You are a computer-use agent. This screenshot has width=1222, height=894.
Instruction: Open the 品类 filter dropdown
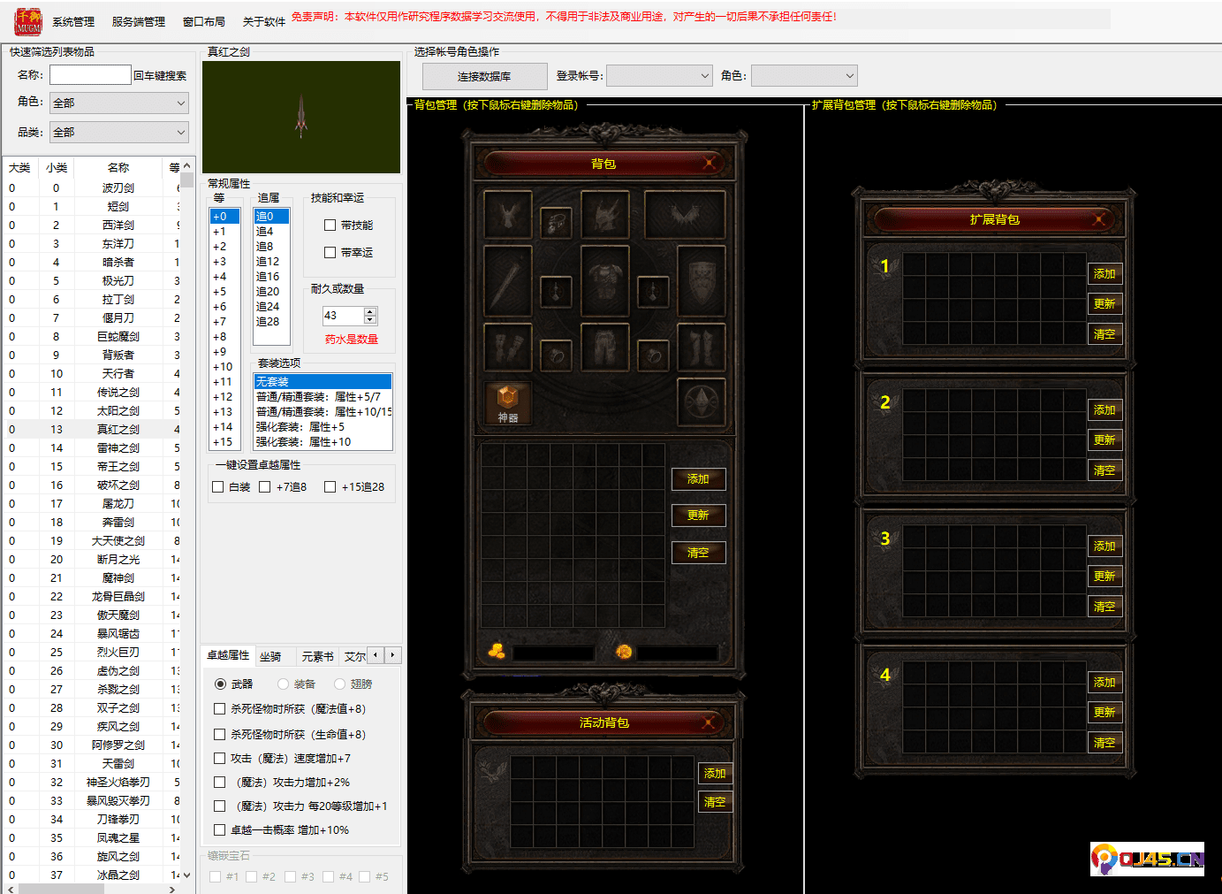tap(119, 132)
